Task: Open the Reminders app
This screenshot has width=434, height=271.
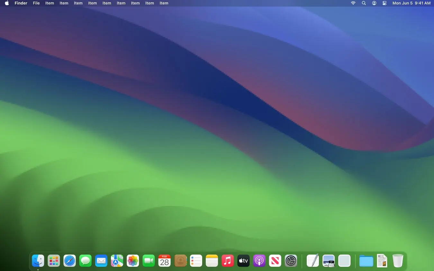Action: pyautogui.click(x=196, y=261)
